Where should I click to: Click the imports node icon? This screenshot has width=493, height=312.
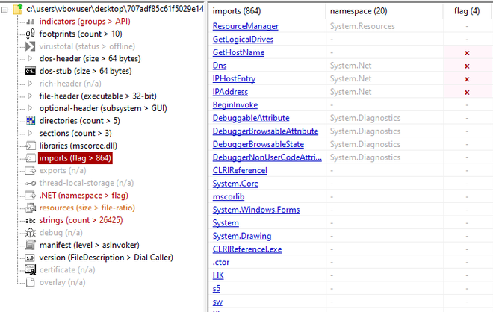31,158
